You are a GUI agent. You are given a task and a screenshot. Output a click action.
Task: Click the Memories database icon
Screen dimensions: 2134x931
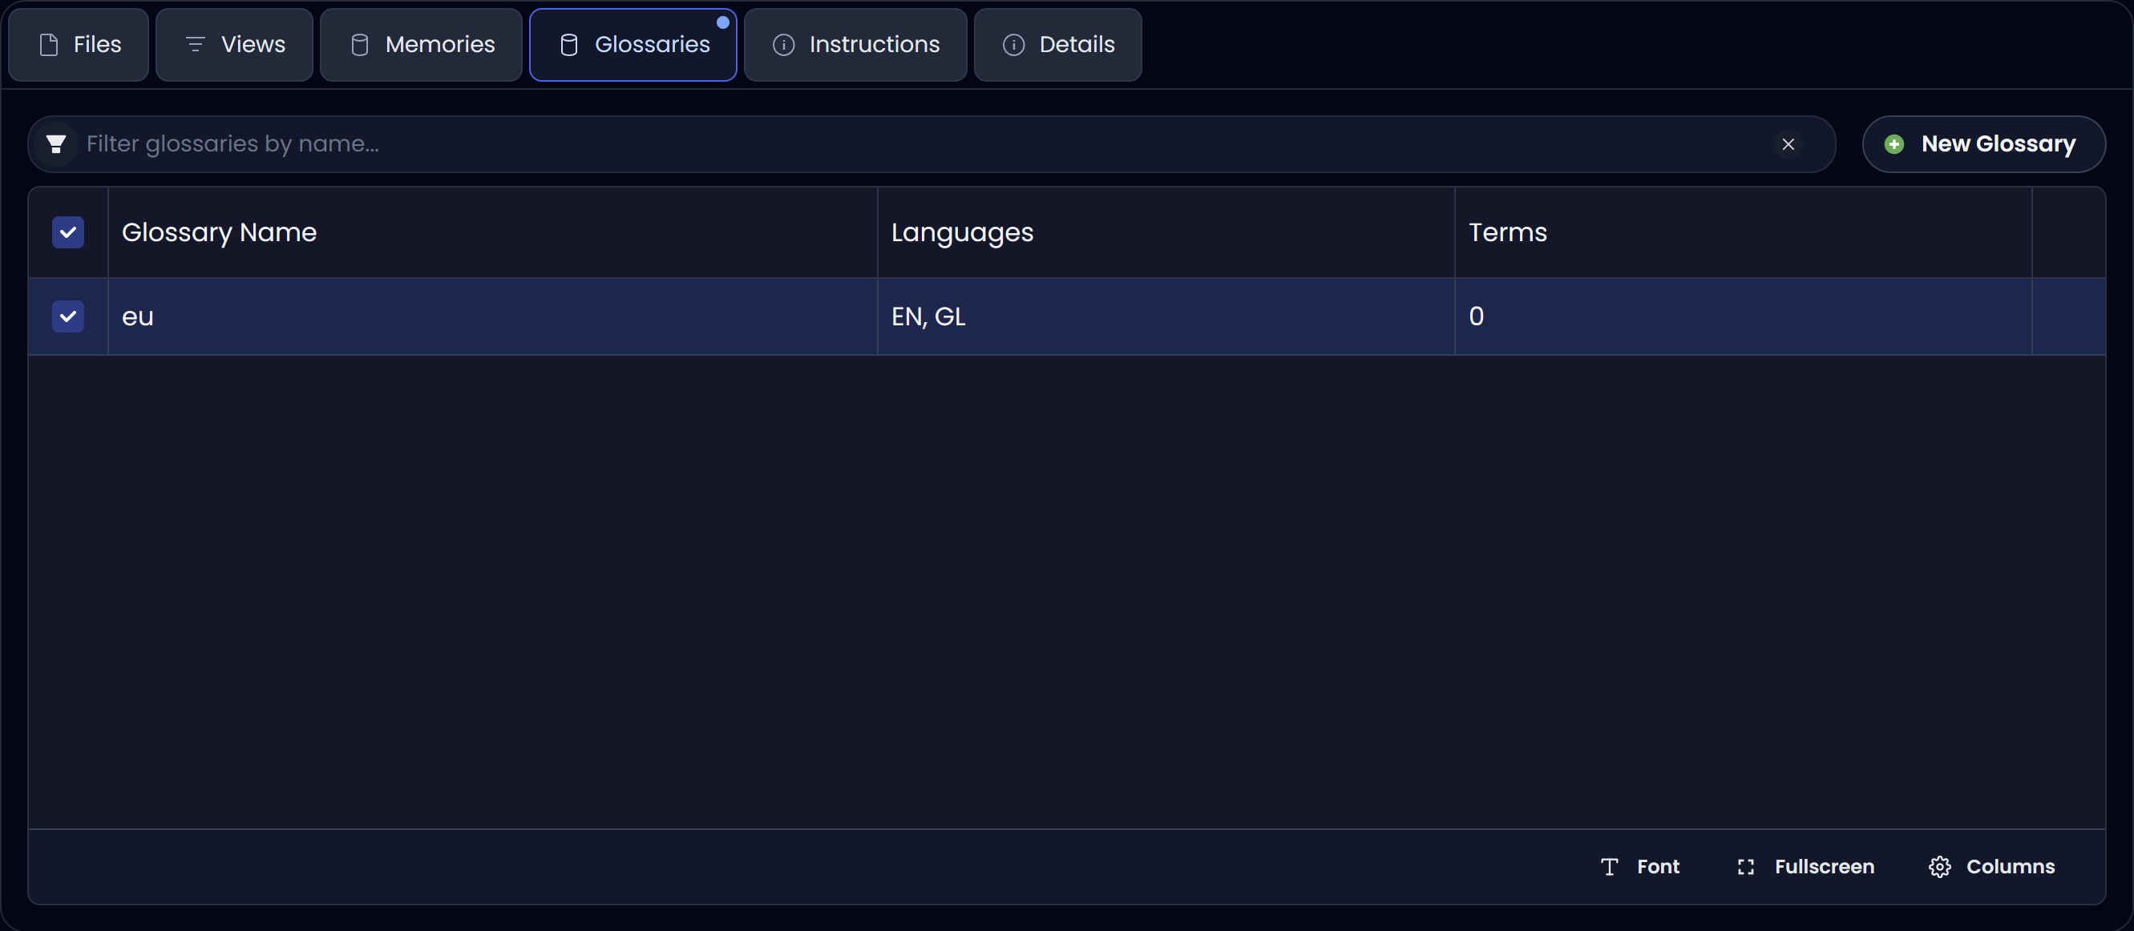pyautogui.click(x=359, y=45)
